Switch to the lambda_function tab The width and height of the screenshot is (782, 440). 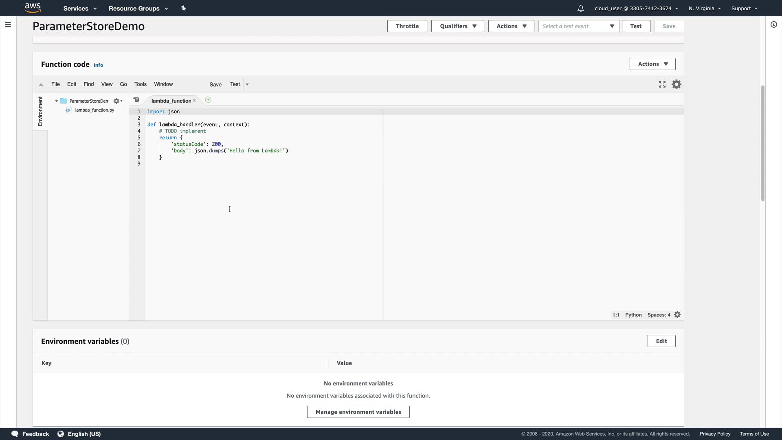[171, 101]
